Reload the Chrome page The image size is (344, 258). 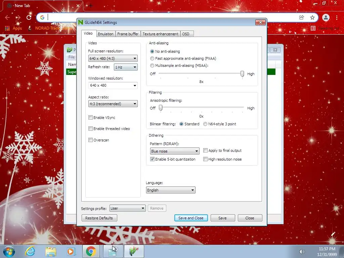tap(29, 17)
